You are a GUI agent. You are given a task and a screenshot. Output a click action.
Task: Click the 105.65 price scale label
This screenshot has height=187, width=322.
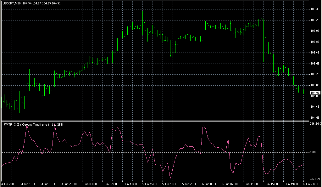tap(315, 53)
